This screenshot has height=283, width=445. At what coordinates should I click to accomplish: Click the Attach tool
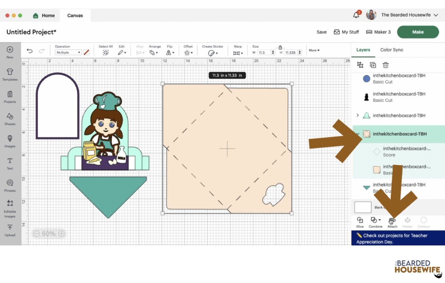pos(392,222)
